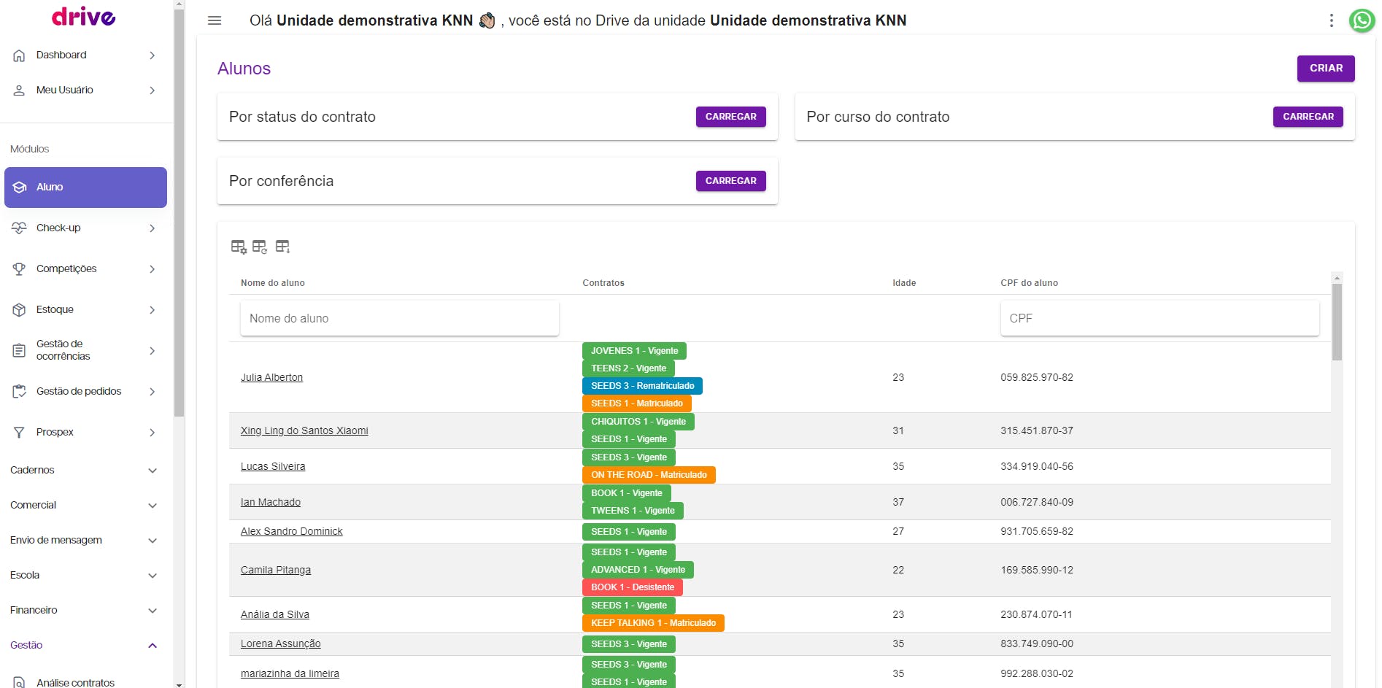Click the Análise contratos document icon

click(20, 683)
